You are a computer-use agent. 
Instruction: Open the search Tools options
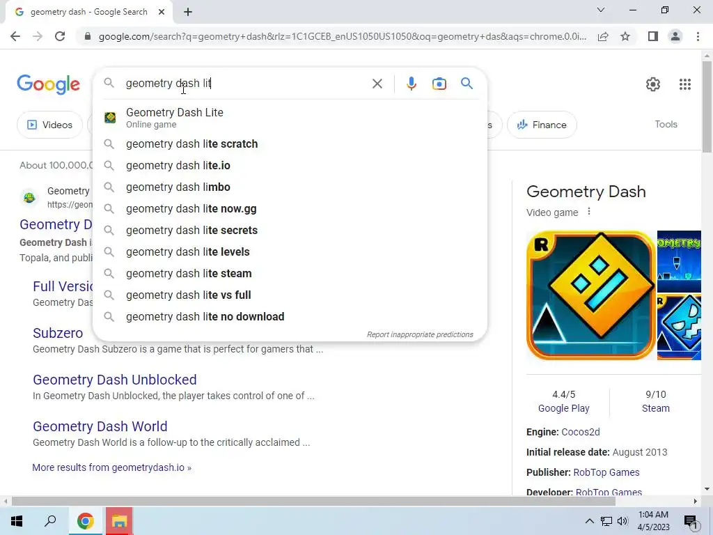tap(666, 124)
